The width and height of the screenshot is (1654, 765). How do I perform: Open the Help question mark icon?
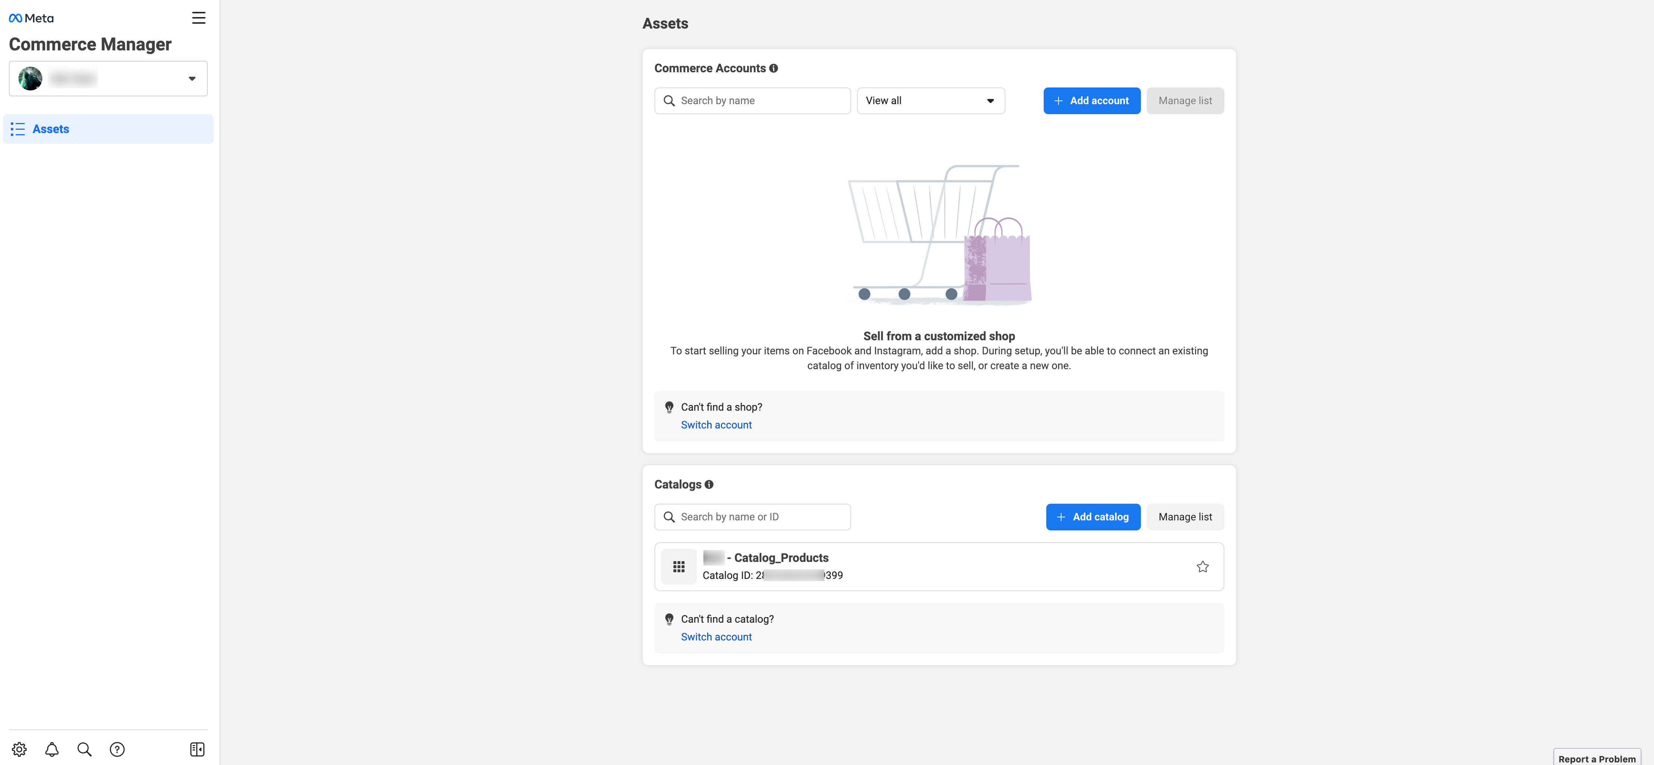coord(117,749)
